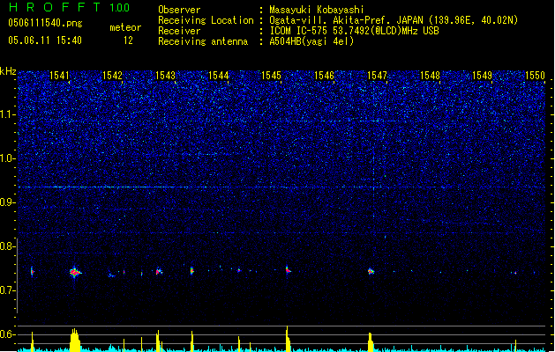
Task: Click the 1.1 frequency axis label
Action: coord(8,114)
